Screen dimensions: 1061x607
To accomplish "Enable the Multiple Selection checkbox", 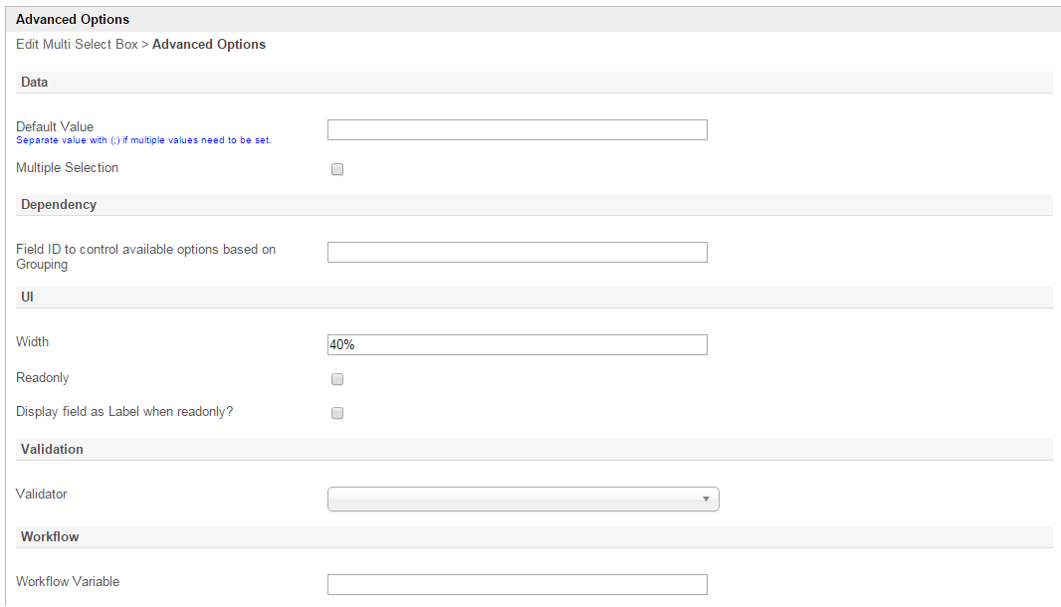I will [x=337, y=169].
